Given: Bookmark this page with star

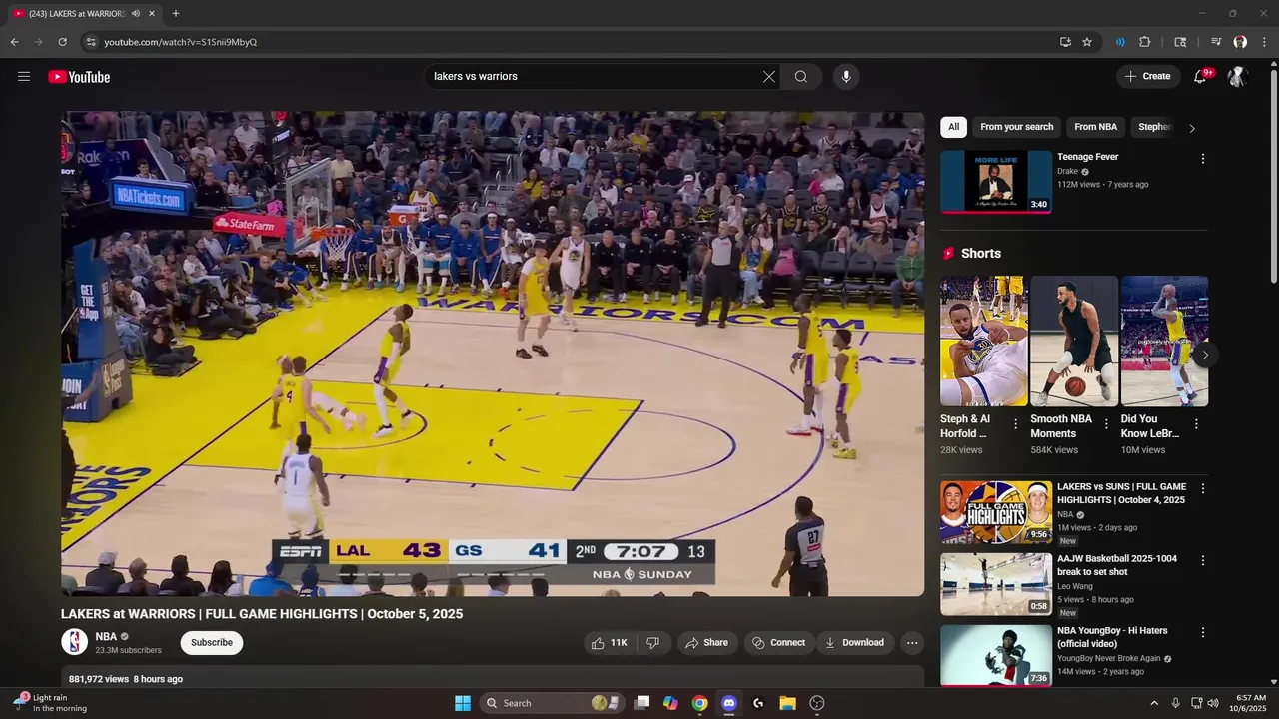Looking at the screenshot, I should click(1087, 42).
